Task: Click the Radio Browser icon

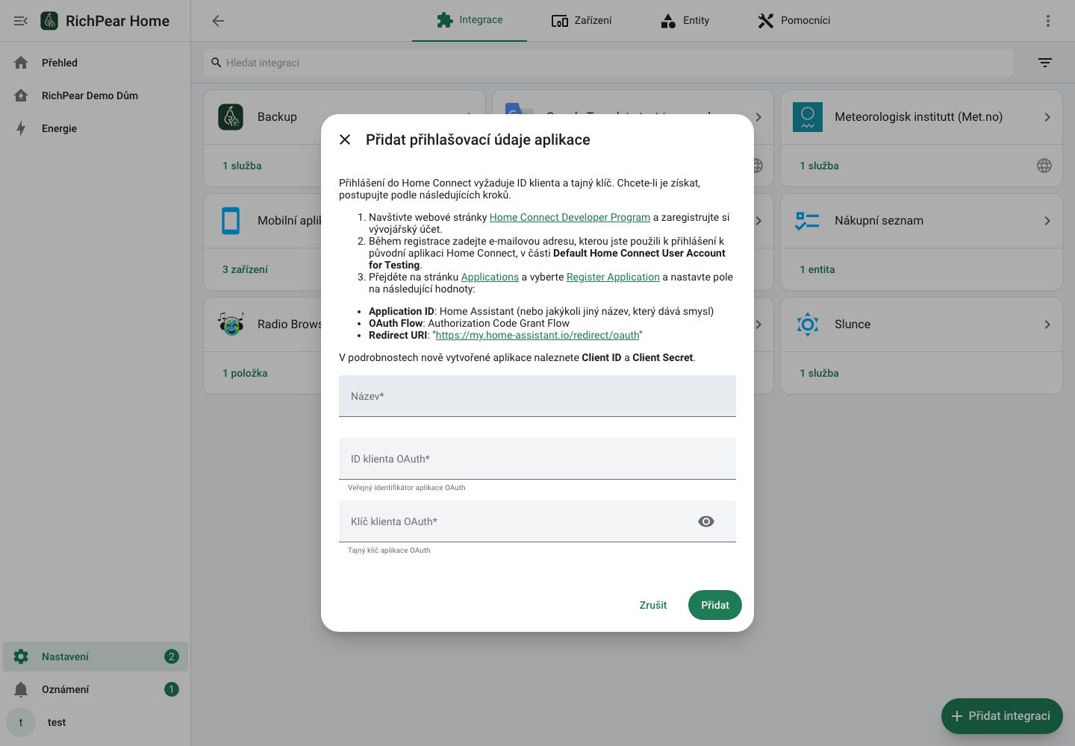Action: [231, 325]
